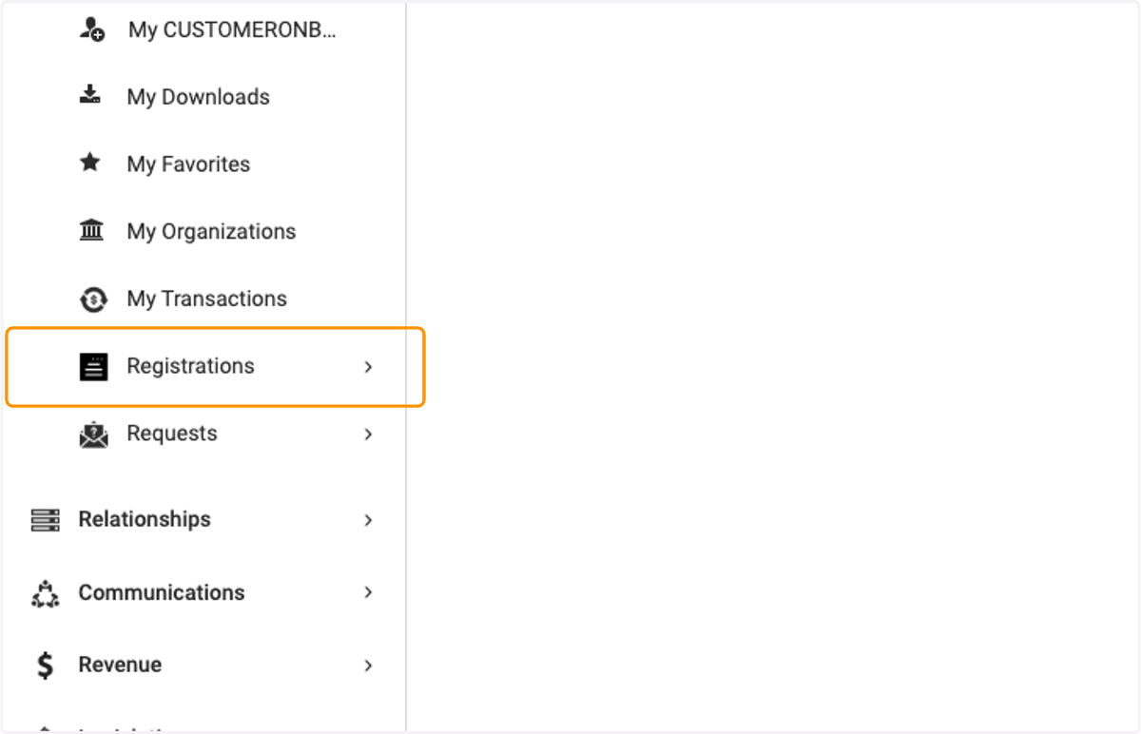Open My Transactions page
The width and height of the screenshot is (1141, 734).
click(206, 299)
